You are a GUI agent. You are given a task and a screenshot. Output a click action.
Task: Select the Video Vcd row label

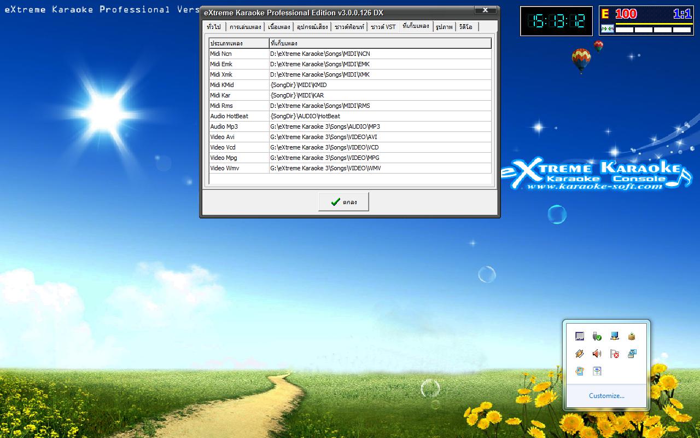pos(239,147)
